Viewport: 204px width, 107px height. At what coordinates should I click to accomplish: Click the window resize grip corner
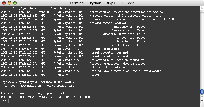coord(202,105)
